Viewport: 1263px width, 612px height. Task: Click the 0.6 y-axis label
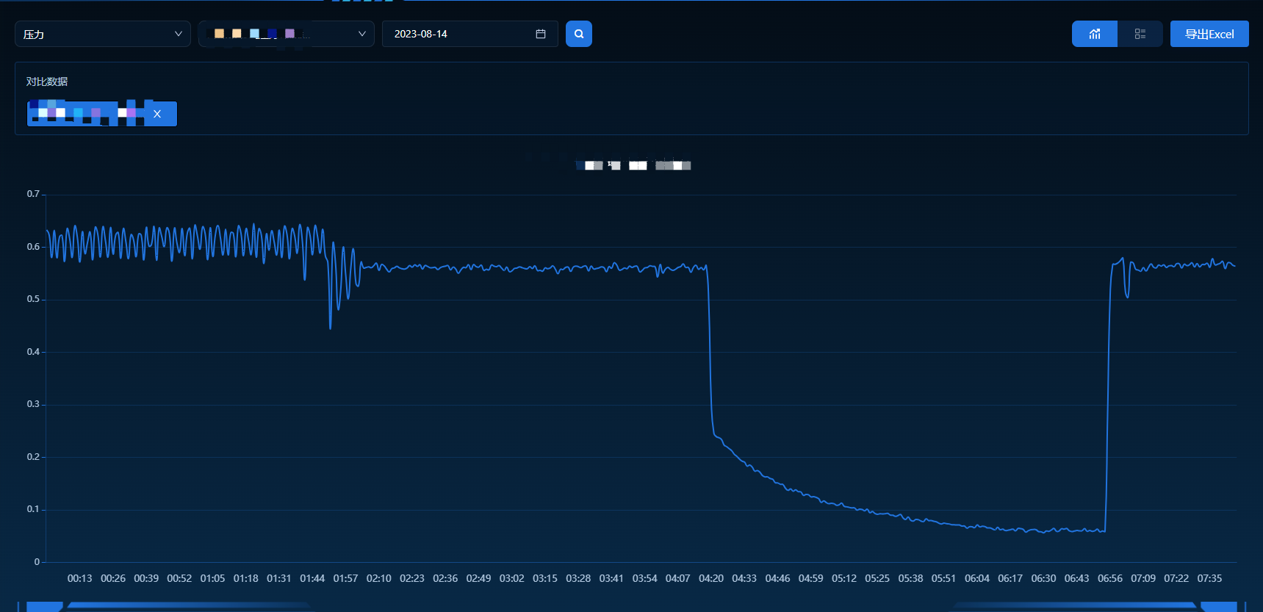[x=33, y=247]
